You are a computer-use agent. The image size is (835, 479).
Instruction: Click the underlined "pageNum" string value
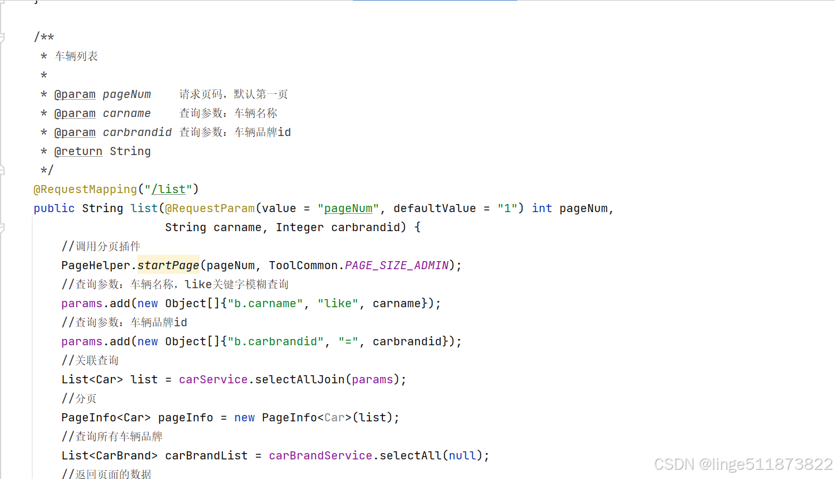point(348,208)
